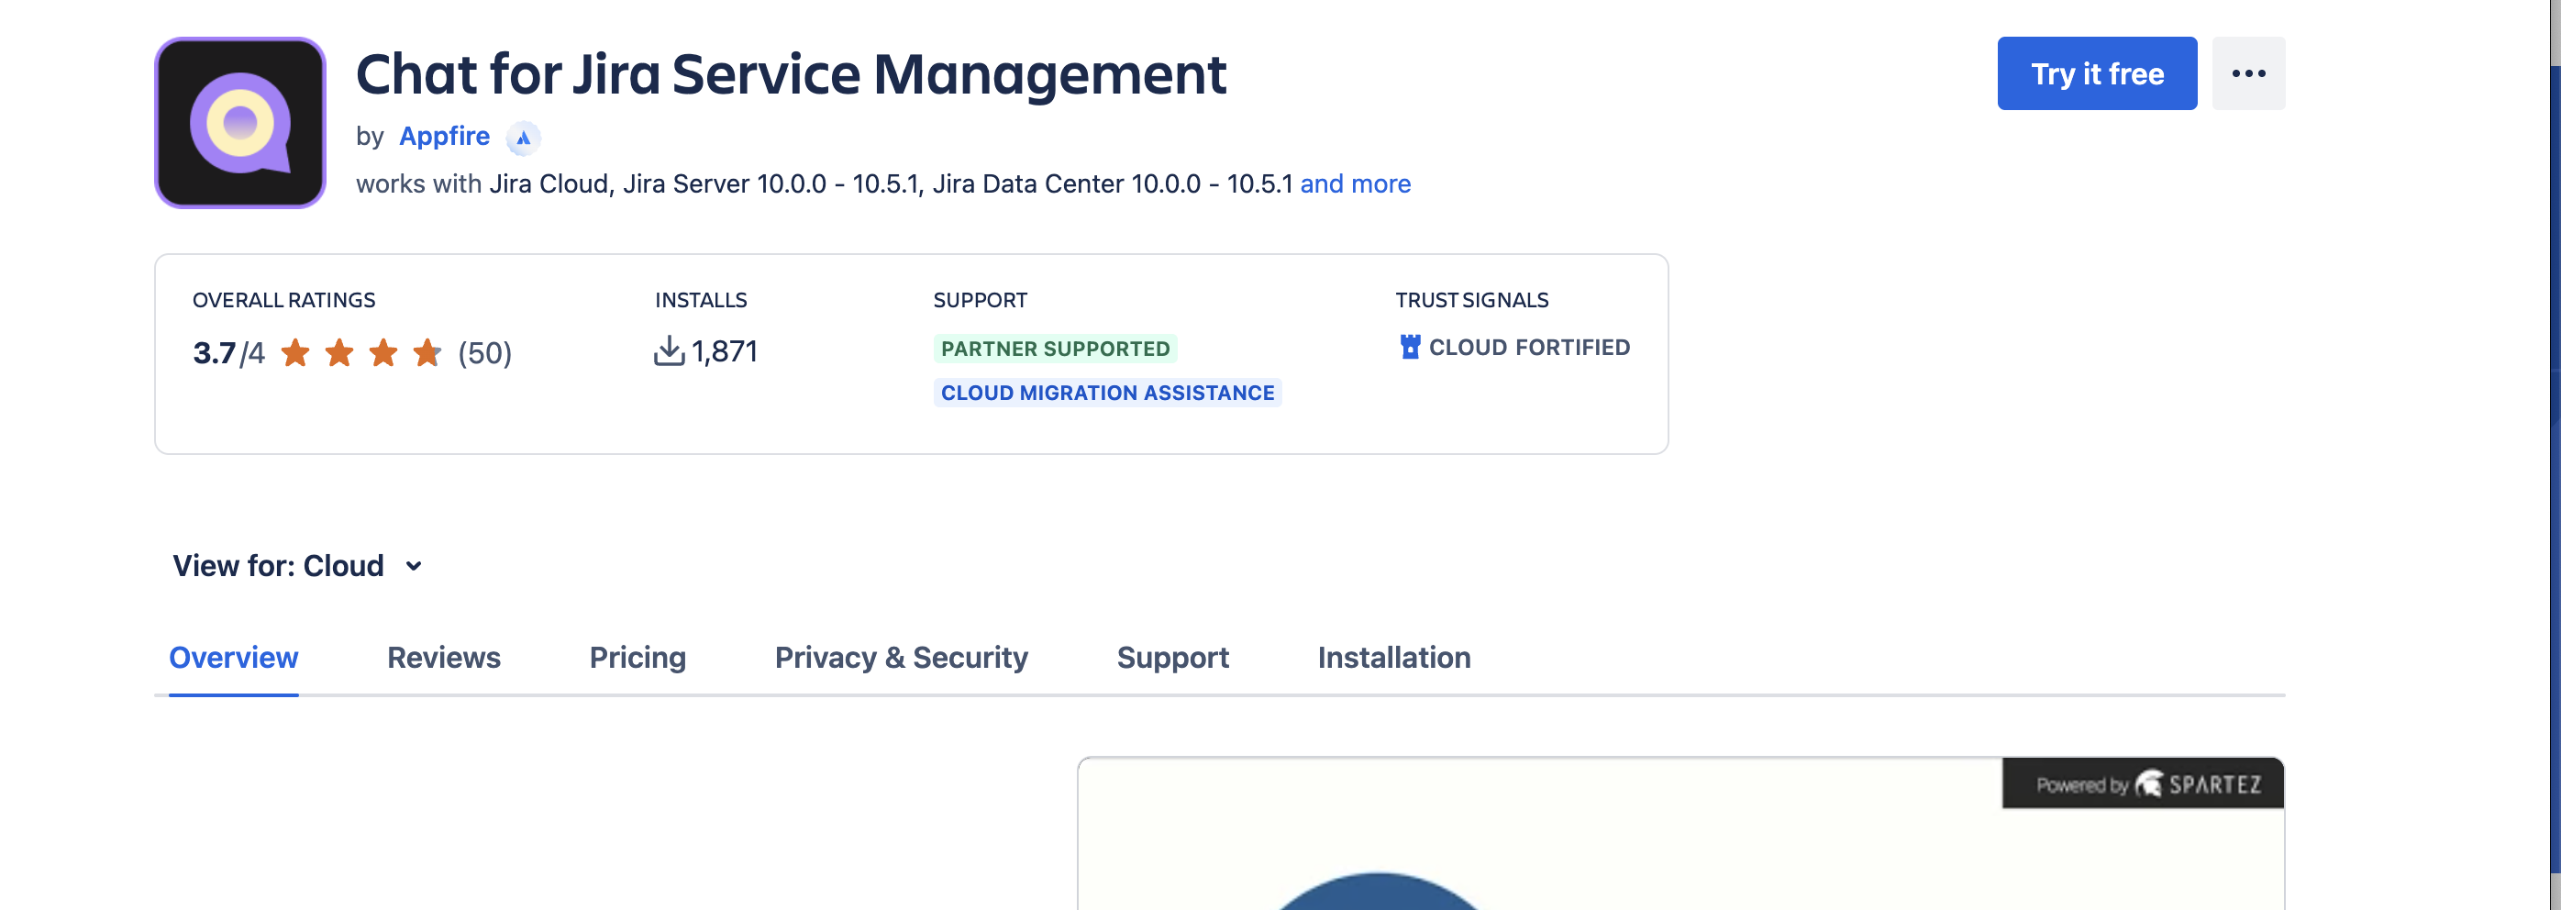2561x910 pixels.
Task: Click the CLOUD MIGRATION ASSISTANCE badge
Action: (1107, 393)
